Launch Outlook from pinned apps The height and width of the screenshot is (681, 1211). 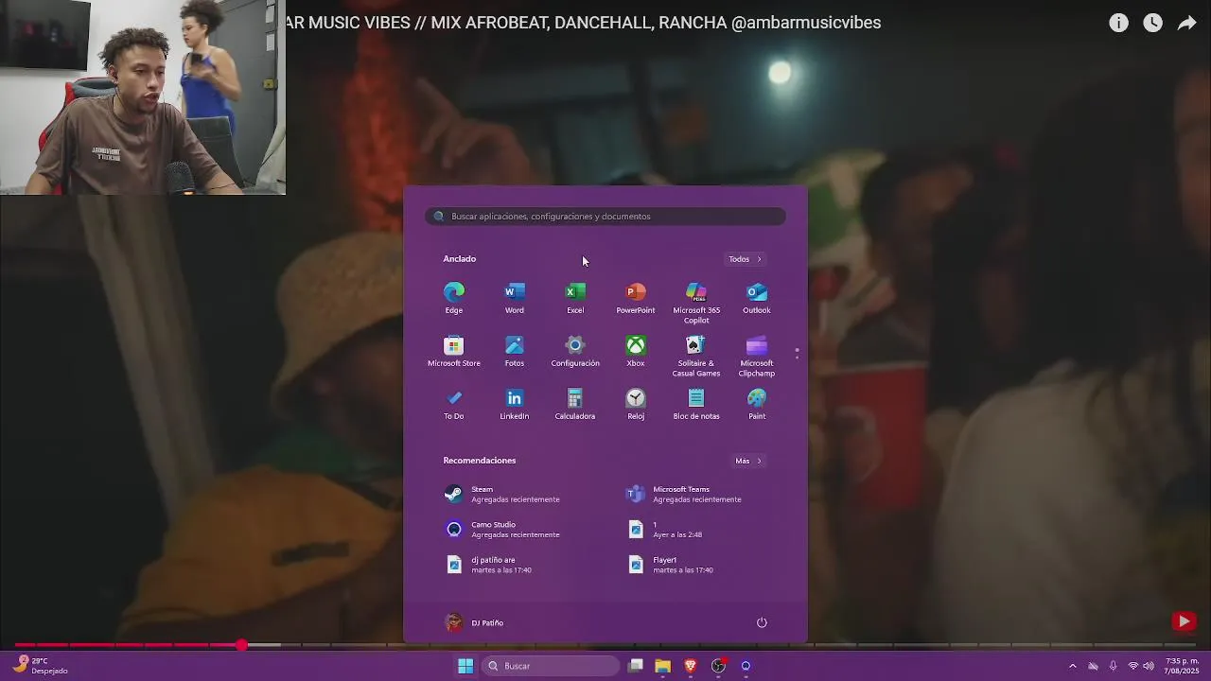(x=757, y=298)
